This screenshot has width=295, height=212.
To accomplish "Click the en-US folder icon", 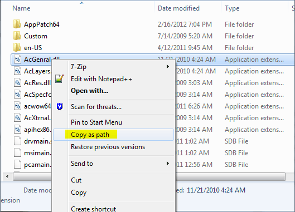I will tap(17, 47).
